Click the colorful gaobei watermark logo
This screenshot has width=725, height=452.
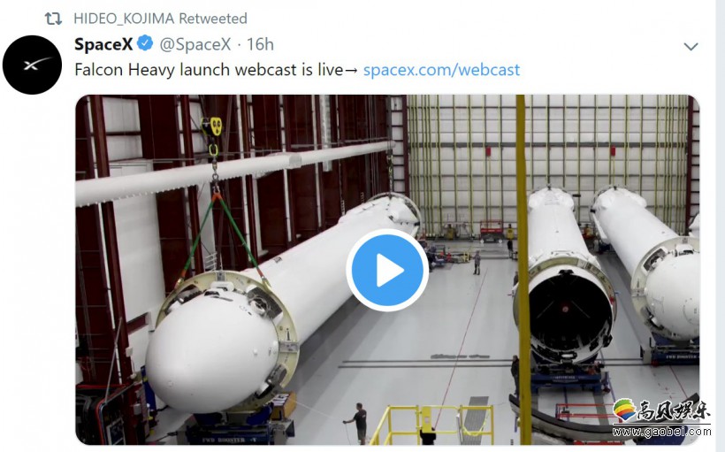point(624,410)
